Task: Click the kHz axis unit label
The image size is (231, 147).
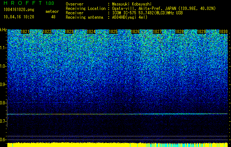Action: (x=3, y=30)
